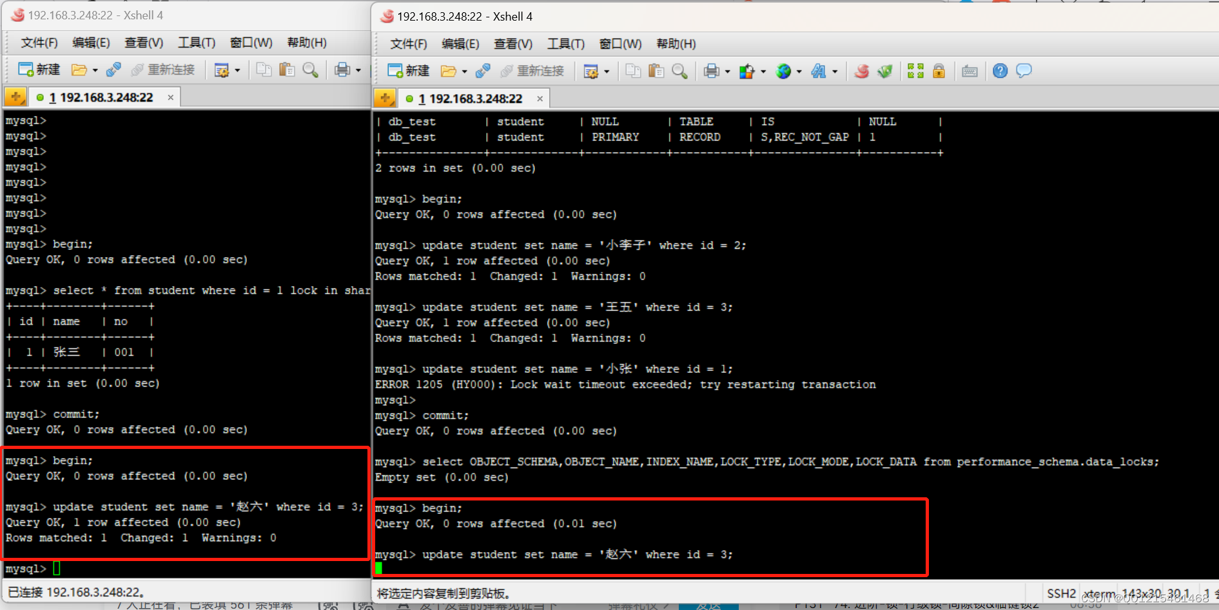The image size is (1219, 610).
Task: Click the Copy icon in right window toolbar
Action: (633, 71)
